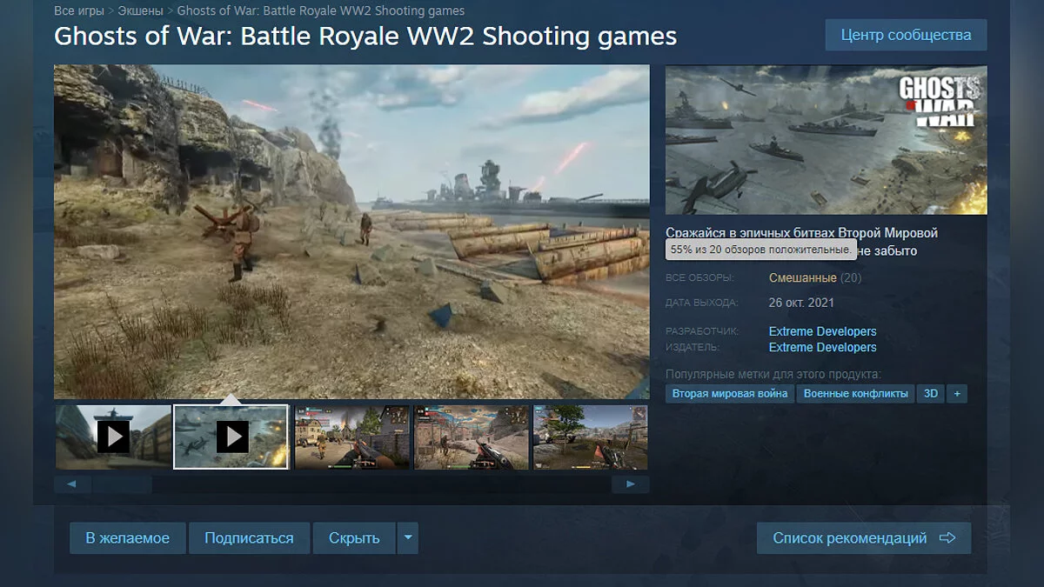
Task: Open the Extreme Developers publisher link
Action: tap(822, 347)
